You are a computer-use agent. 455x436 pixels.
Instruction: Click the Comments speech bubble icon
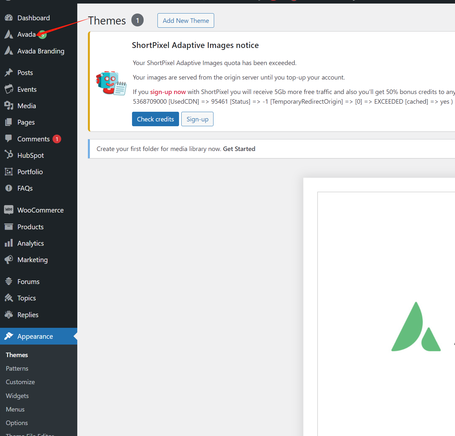click(9, 139)
